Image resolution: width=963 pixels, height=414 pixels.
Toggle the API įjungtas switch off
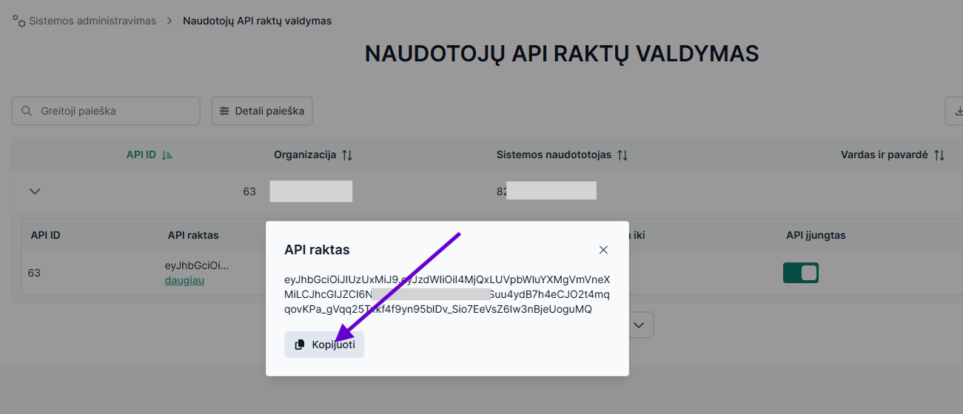pos(800,273)
